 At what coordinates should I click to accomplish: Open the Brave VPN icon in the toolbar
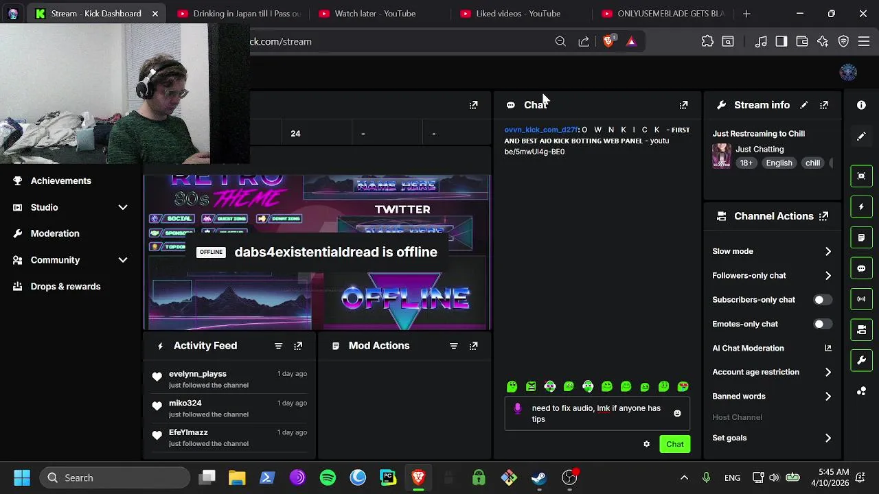tap(843, 41)
